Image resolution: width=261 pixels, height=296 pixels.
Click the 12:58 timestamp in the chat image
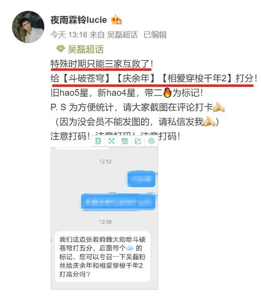coord(105,222)
